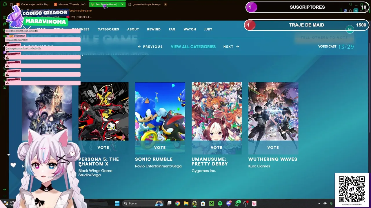Click the Opera menu icon in top-left

pos(5,4)
